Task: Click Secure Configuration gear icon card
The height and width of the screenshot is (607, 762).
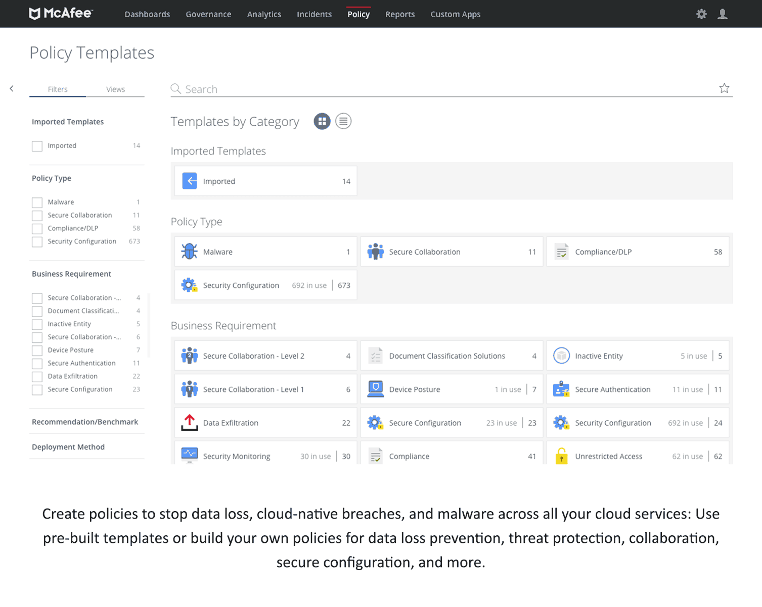Action: pos(376,423)
